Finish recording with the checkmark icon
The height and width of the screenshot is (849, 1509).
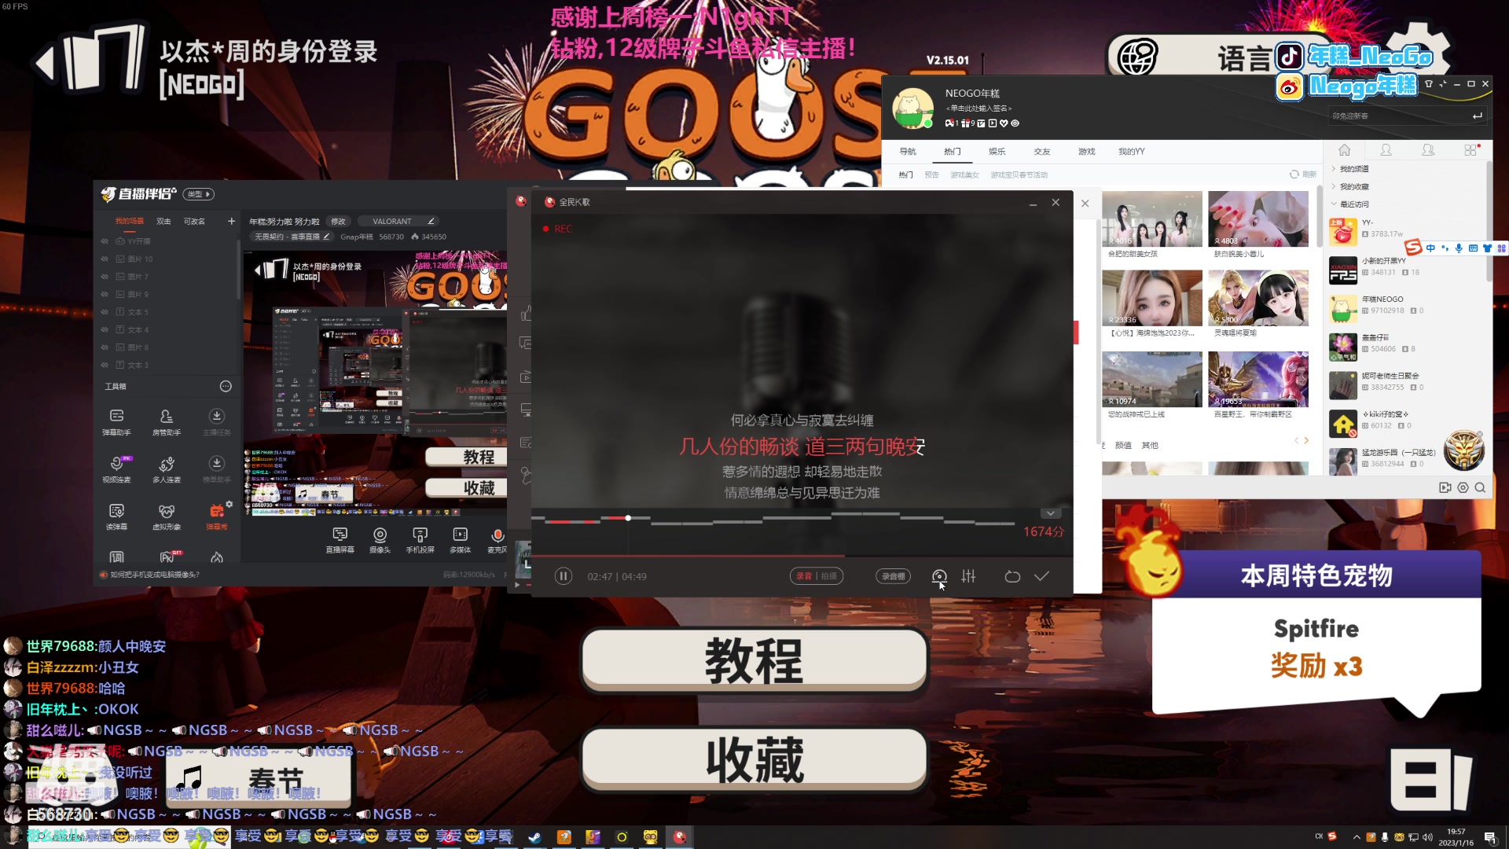(x=1041, y=576)
